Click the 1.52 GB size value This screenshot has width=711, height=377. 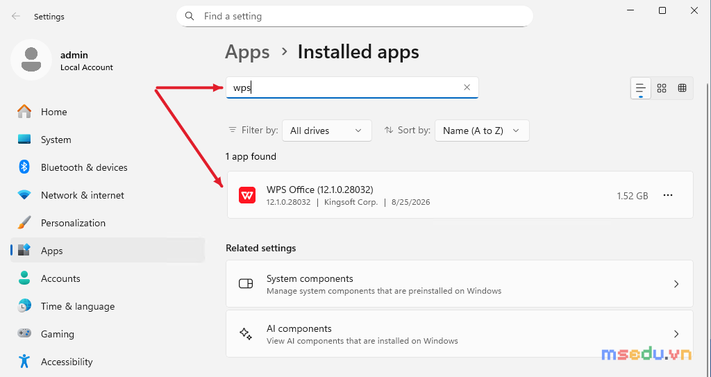[633, 196]
